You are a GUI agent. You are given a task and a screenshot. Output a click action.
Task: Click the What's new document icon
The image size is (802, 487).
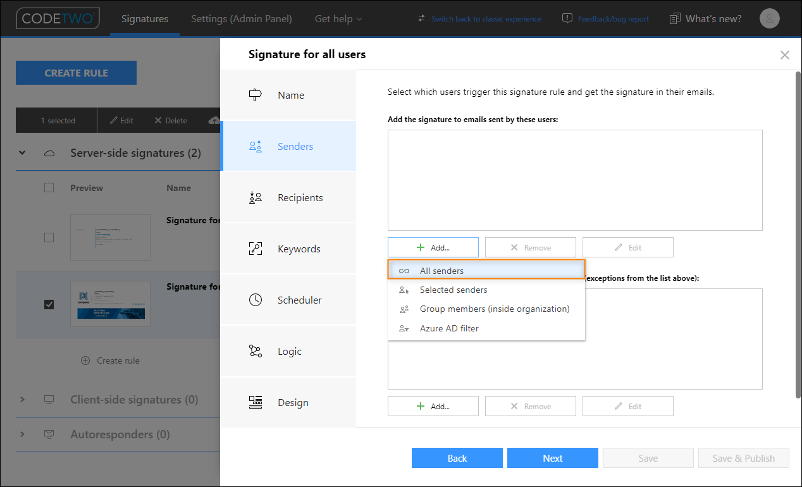(676, 19)
